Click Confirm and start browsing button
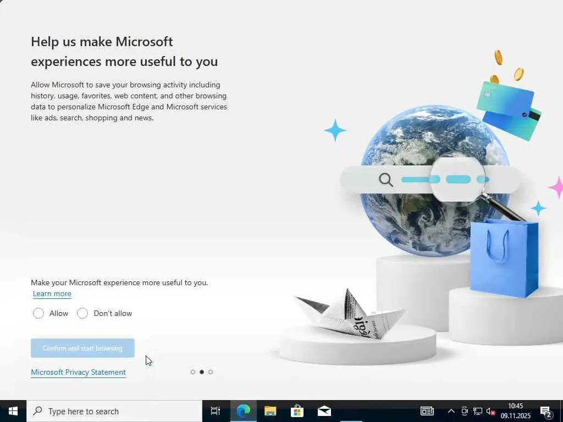 [x=82, y=348]
